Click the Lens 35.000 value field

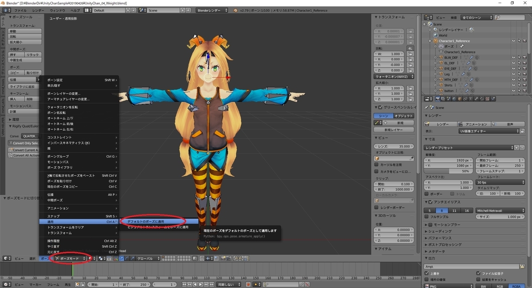[394, 146]
